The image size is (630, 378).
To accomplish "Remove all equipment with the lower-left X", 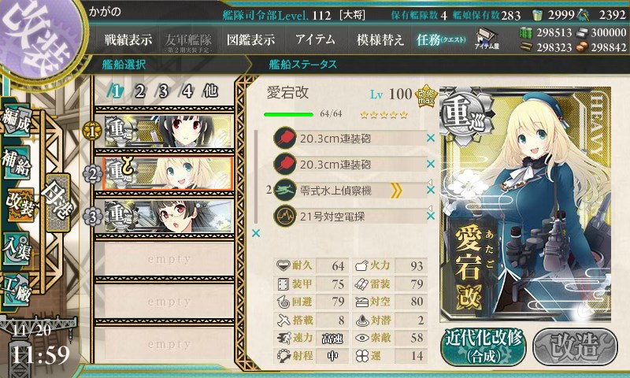I will click(255, 233).
